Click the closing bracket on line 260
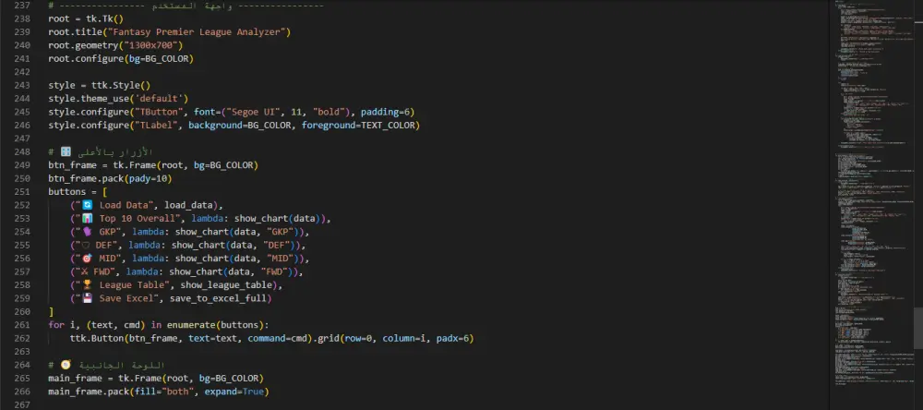The height and width of the screenshot is (410, 923). click(51, 312)
